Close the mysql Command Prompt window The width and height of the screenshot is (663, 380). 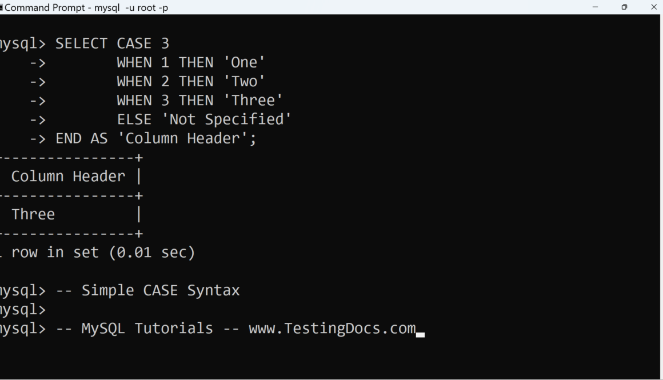654,7
